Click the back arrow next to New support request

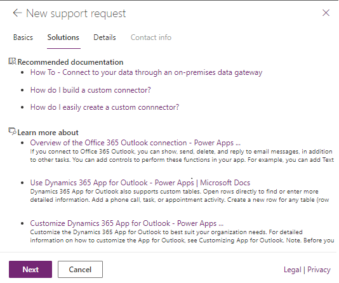17,13
